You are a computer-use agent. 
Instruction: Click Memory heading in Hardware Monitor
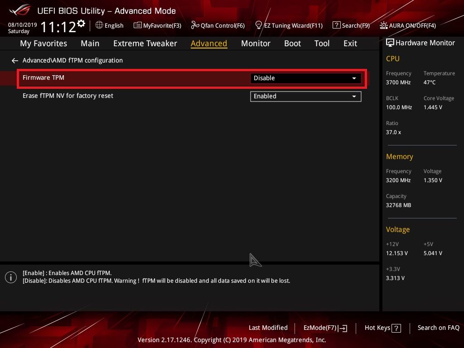(x=400, y=156)
